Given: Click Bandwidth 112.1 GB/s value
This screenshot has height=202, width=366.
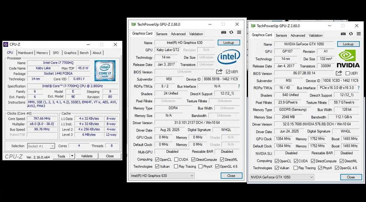Looking at the screenshot, I should click(x=343, y=117).
